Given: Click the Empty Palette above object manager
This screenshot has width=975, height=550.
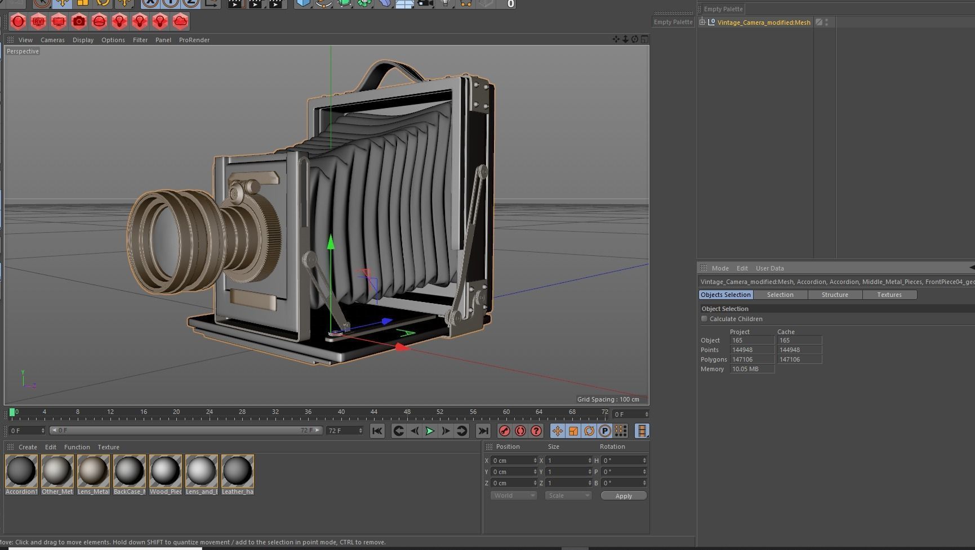Looking at the screenshot, I should [723, 9].
